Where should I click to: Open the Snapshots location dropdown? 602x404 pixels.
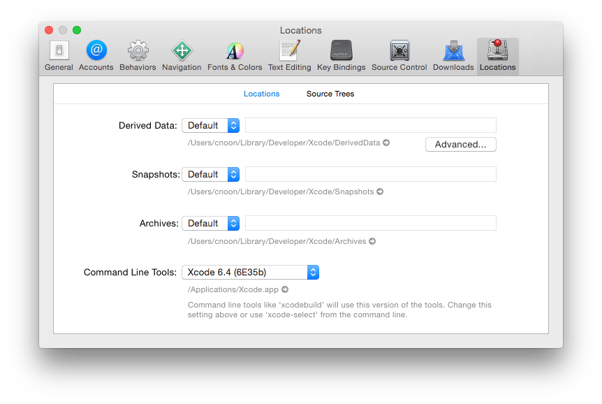pos(211,174)
